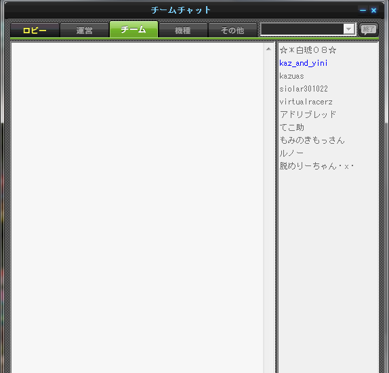
Task: Choose member siolar301022
Action: coord(304,89)
